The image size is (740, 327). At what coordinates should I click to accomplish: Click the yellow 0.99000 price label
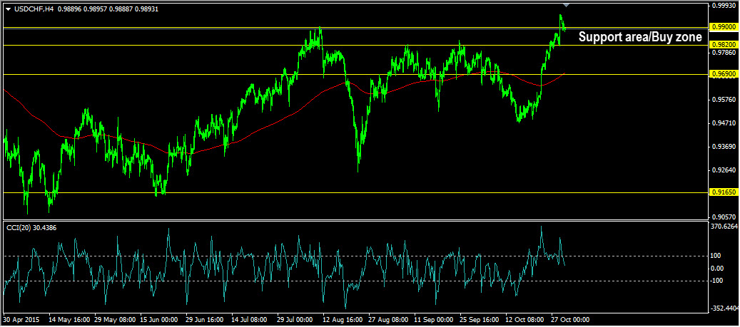click(x=724, y=27)
